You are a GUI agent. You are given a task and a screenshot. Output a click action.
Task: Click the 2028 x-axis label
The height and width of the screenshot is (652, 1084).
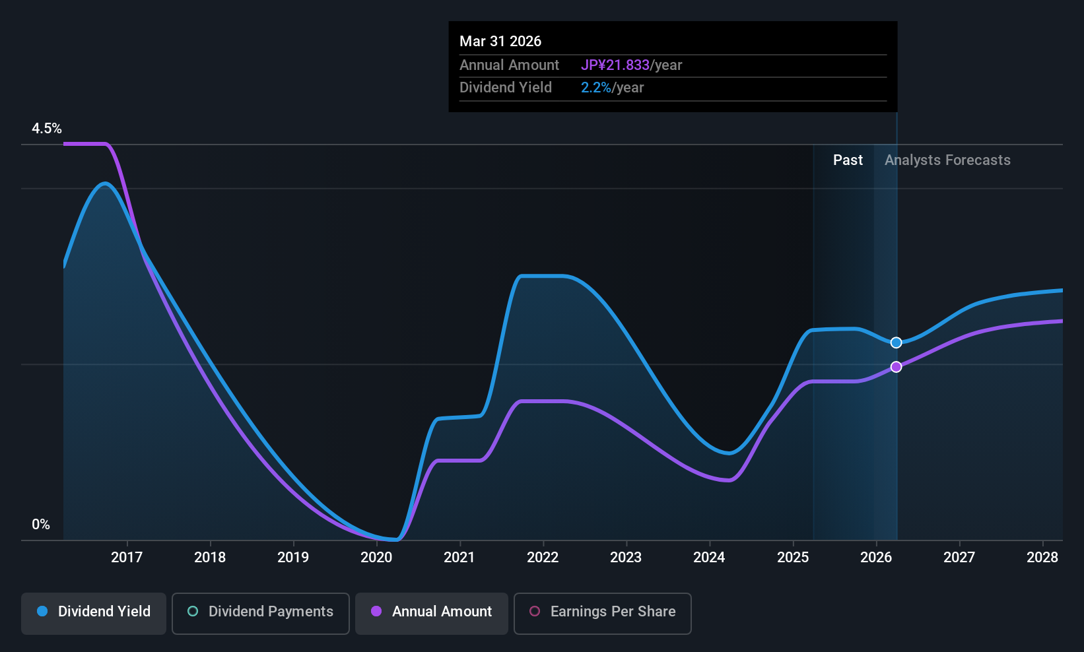(1042, 558)
